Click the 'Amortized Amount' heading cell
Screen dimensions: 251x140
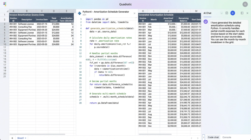pyautogui.click(x=168, y=19)
